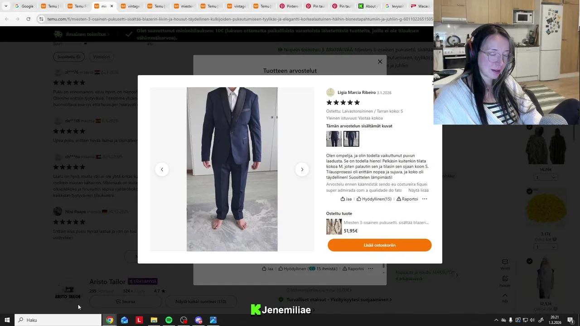Open Aristo Tailor shop name
The image size is (580, 326).
107,282
